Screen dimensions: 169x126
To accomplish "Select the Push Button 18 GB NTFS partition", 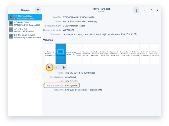I will (154, 54).
